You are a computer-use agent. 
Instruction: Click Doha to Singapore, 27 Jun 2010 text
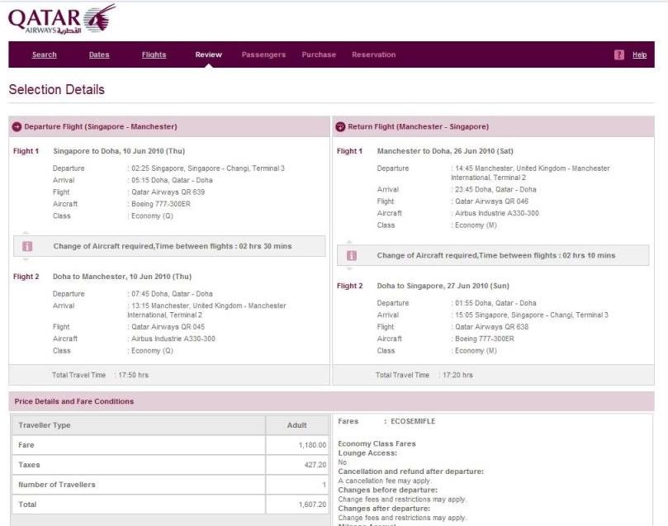click(x=443, y=286)
